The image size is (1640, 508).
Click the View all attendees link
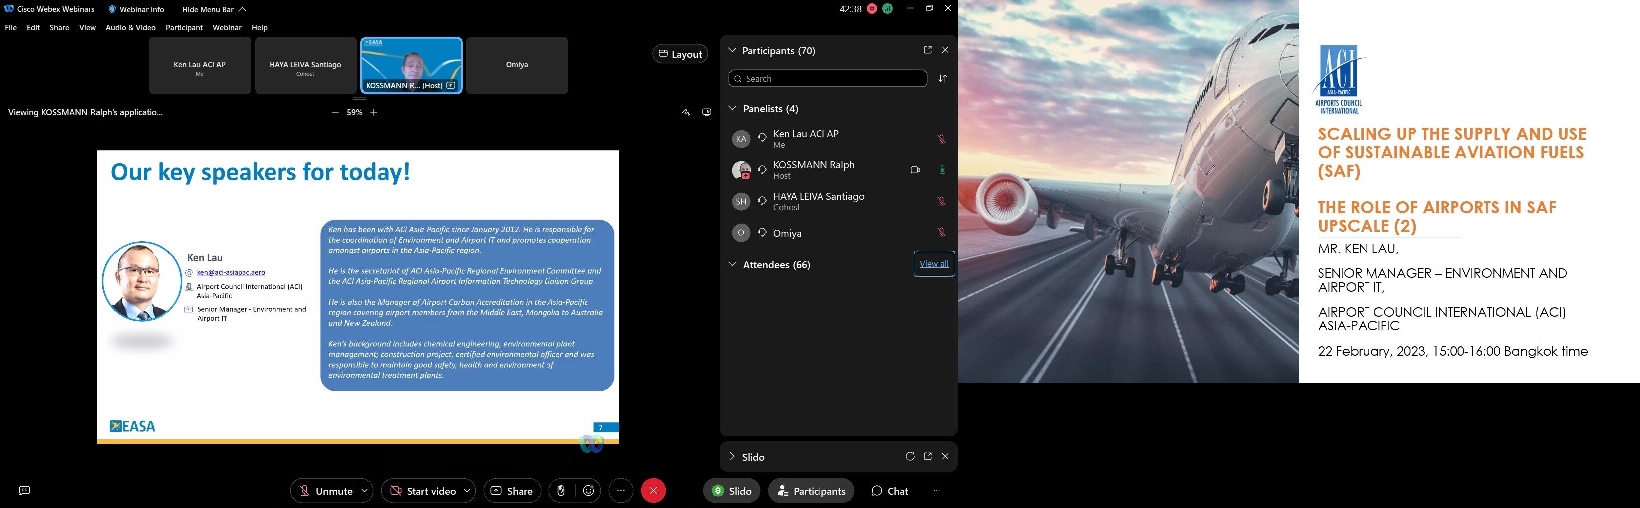click(x=933, y=264)
